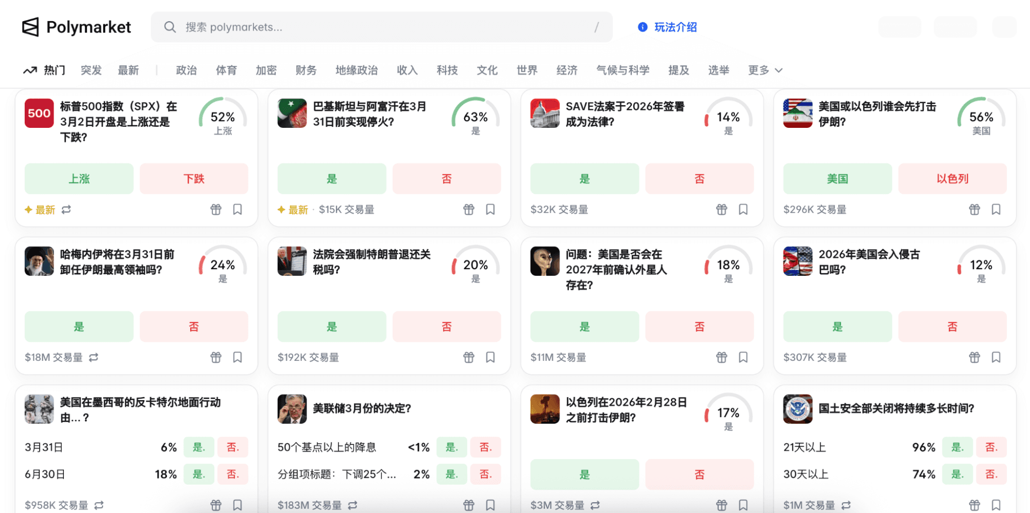Open the 美联储3月份的决定 market thumbnail
Viewport: 1030px width, 513px height.
tap(292, 409)
